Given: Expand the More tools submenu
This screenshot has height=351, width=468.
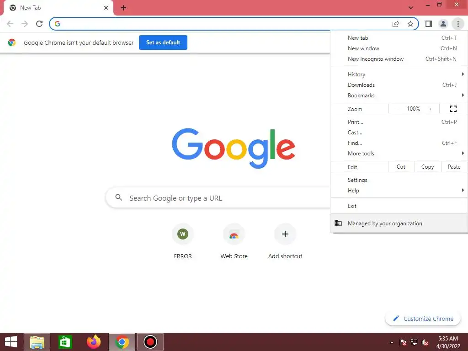Looking at the screenshot, I should click(x=399, y=154).
